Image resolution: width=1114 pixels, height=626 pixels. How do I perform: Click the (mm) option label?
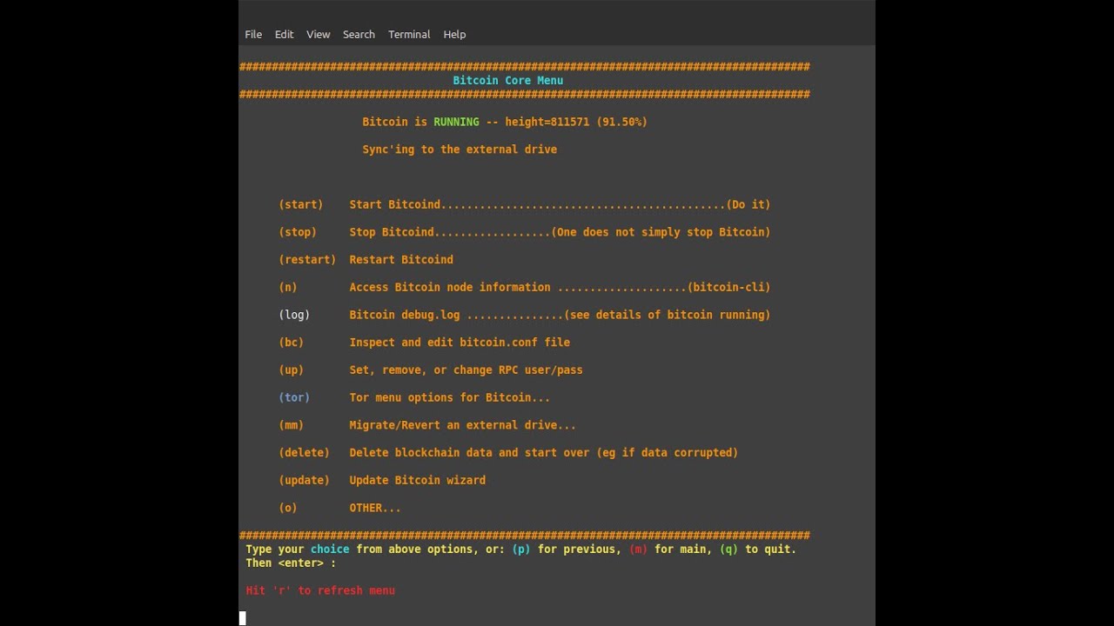click(x=291, y=425)
